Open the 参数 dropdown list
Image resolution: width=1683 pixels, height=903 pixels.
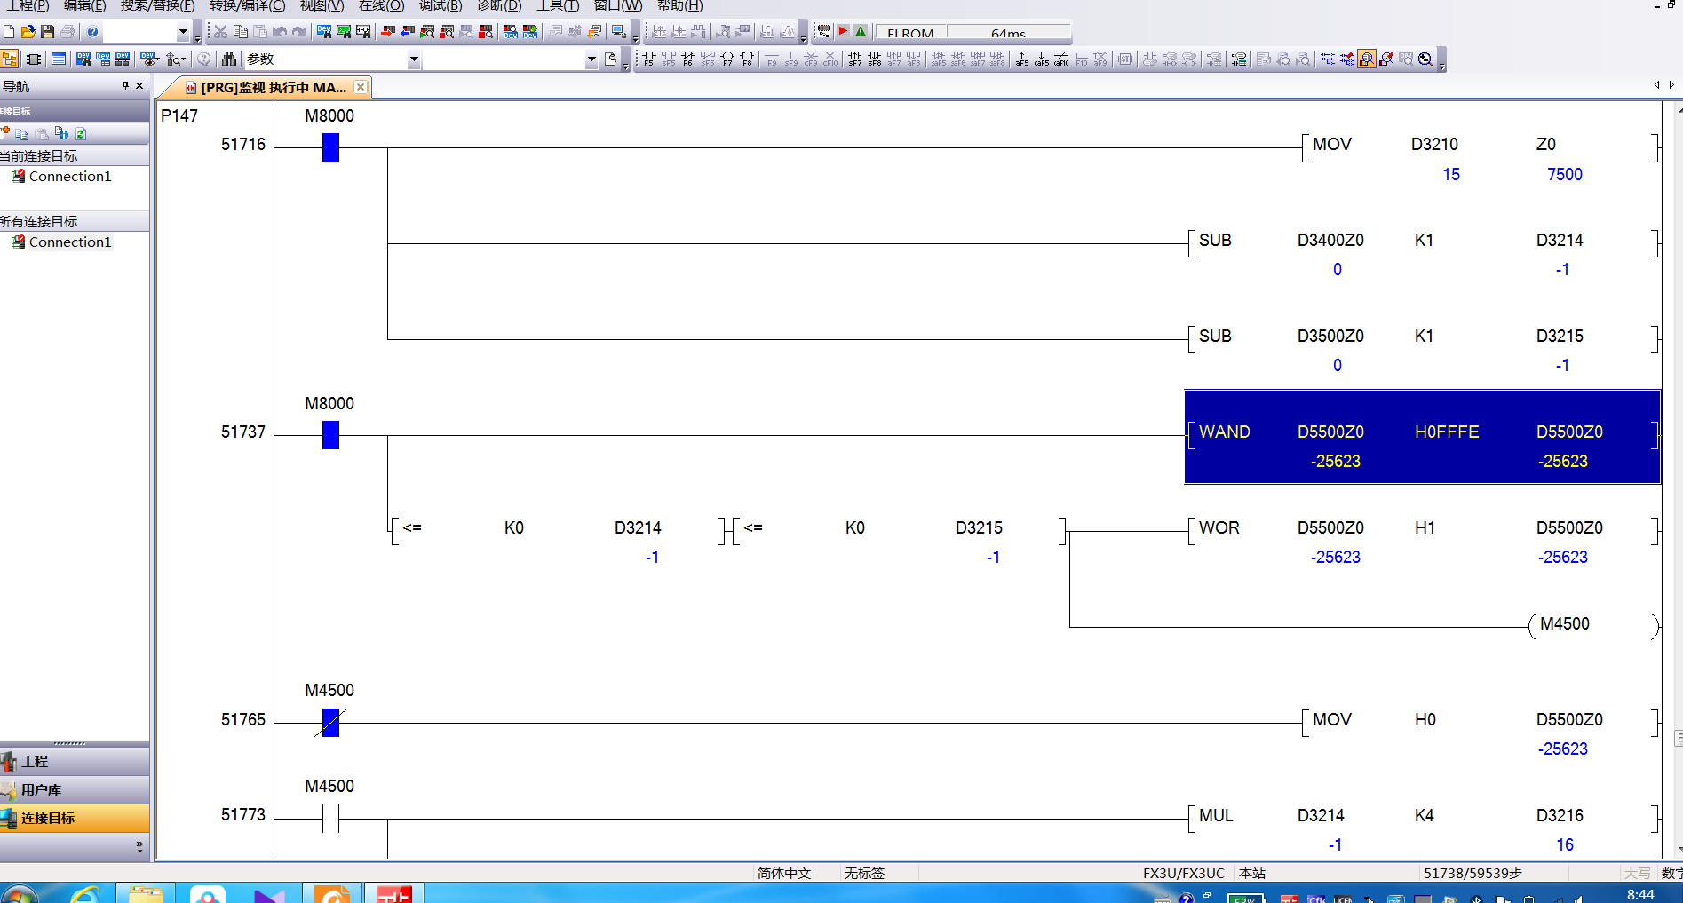pyautogui.click(x=414, y=59)
